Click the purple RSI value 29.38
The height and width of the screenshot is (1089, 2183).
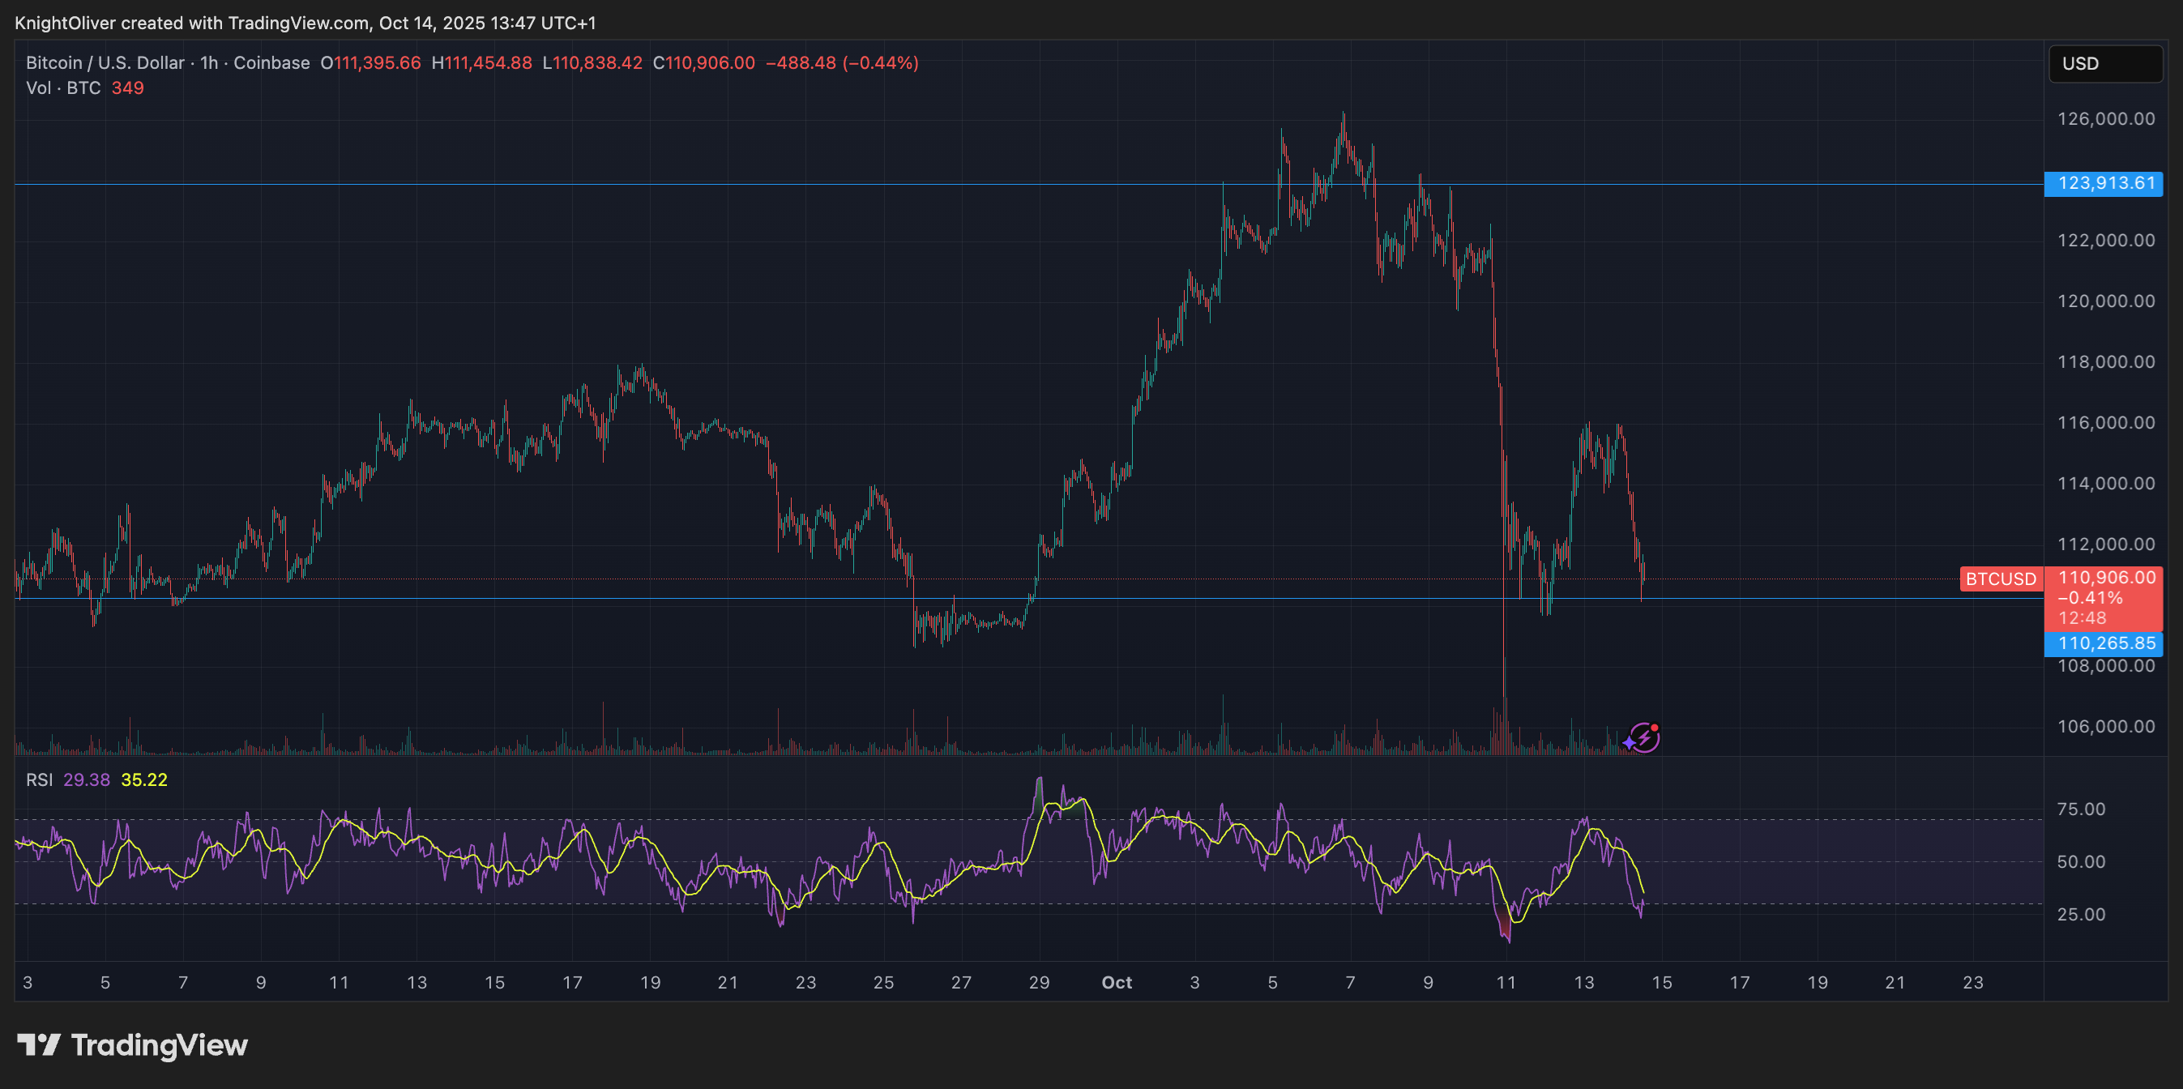pos(87,779)
